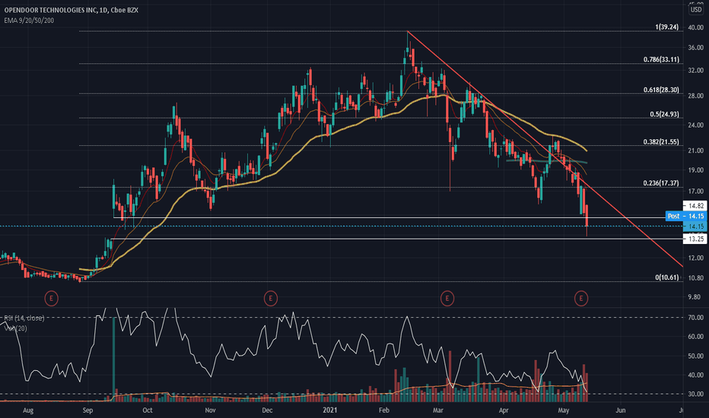Select the RSI (14, close) indicator label
The height and width of the screenshot is (418, 709).
pos(24,318)
